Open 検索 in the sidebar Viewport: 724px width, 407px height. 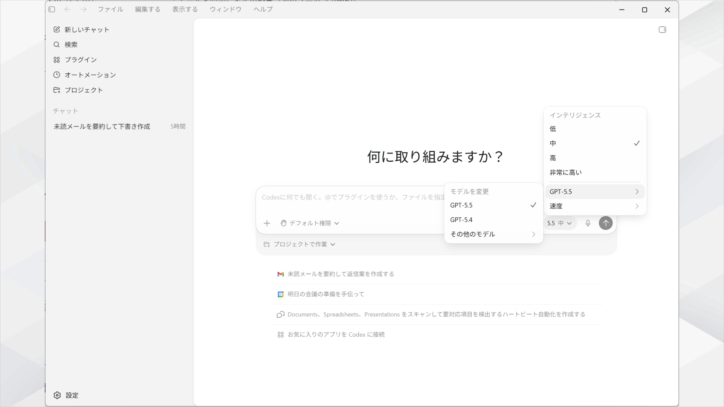pos(119,44)
